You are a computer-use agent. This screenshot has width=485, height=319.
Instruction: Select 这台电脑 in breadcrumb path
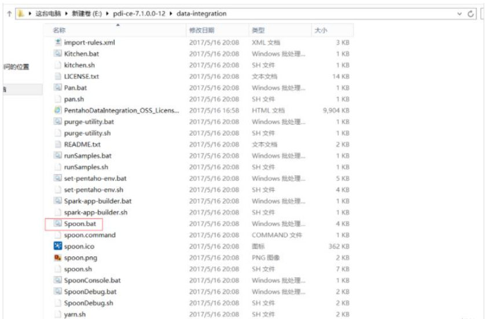tap(48, 14)
